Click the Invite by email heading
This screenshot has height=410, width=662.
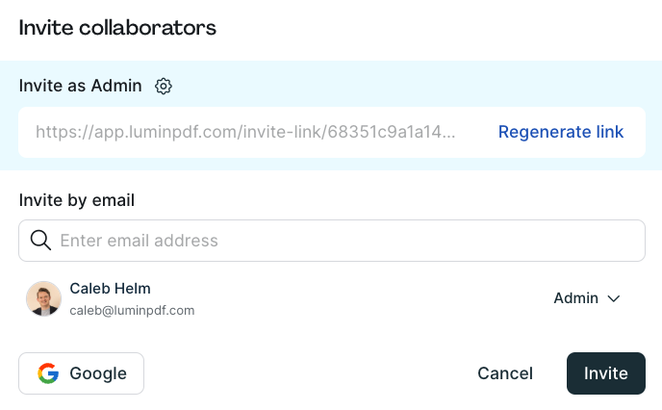click(x=77, y=200)
